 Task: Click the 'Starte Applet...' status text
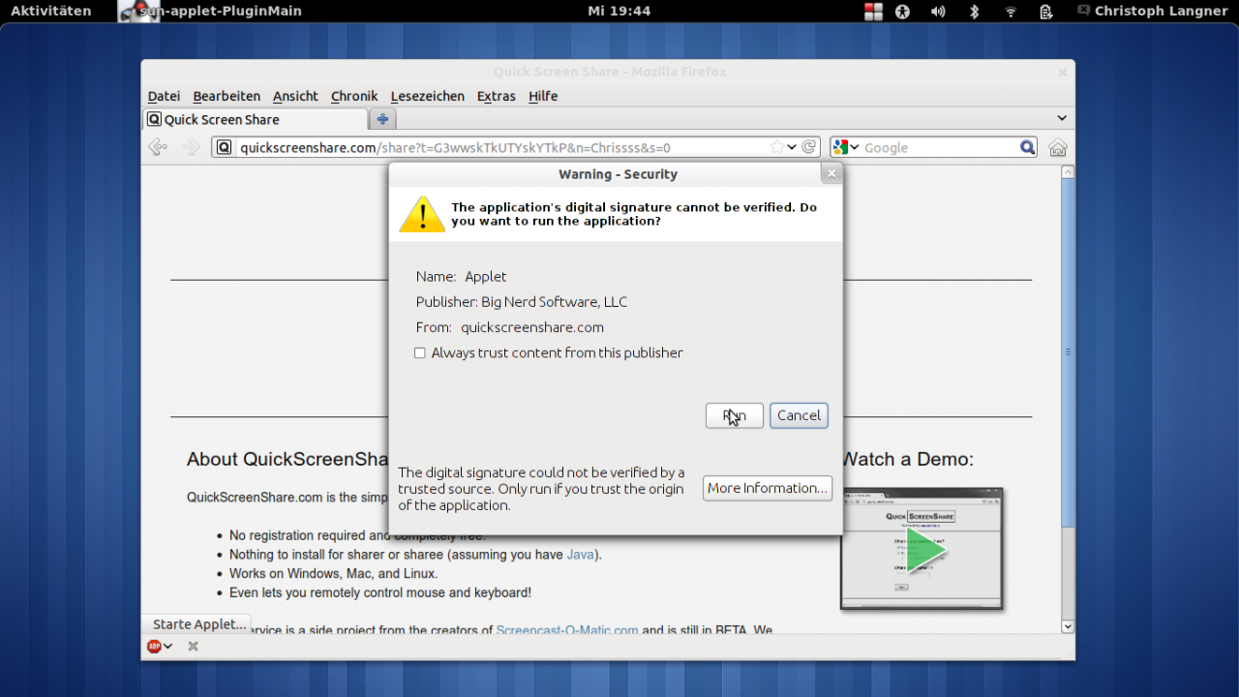[198, 624]
